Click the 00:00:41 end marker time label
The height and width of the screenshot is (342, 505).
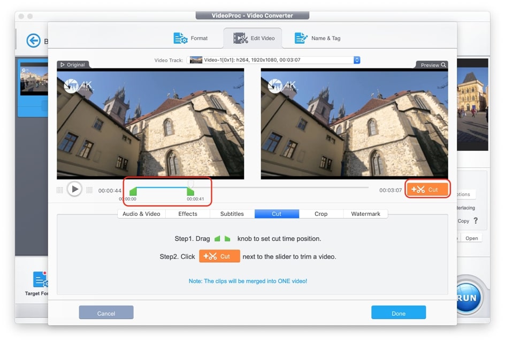[195, 199]
